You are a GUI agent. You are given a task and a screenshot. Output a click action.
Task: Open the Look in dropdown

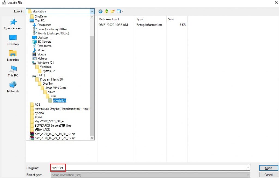pyautogui.click(x=92, y=11)
